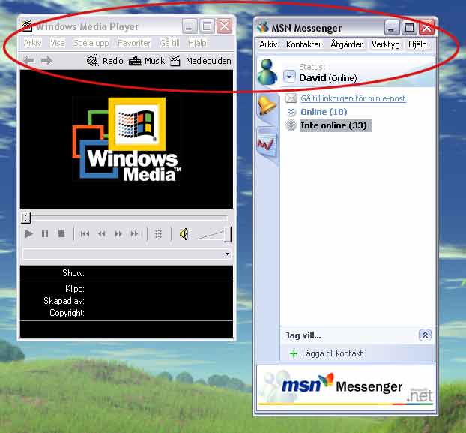
Task: Maximize the MSN Messenger window
Action: 409,28
